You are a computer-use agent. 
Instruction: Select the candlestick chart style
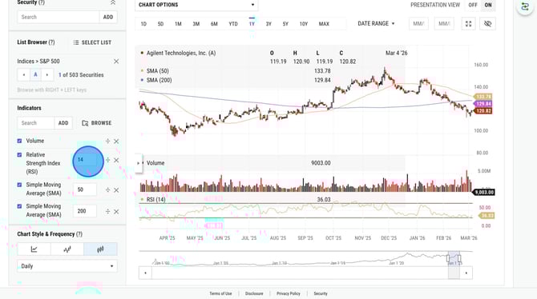100,249
